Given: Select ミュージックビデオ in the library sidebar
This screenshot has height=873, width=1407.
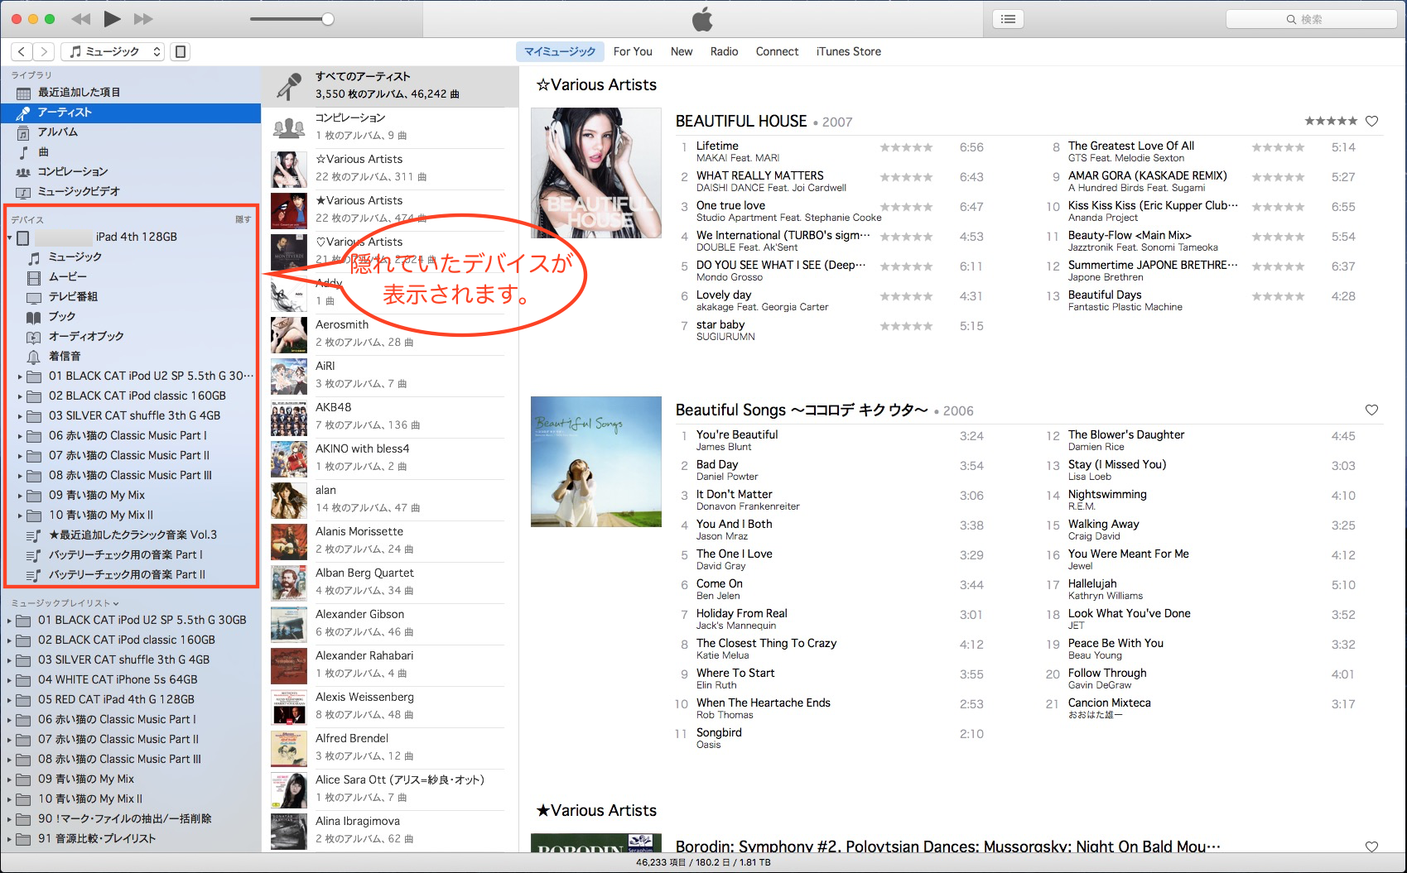Looking at the screenshot, I should pos(131,192).
